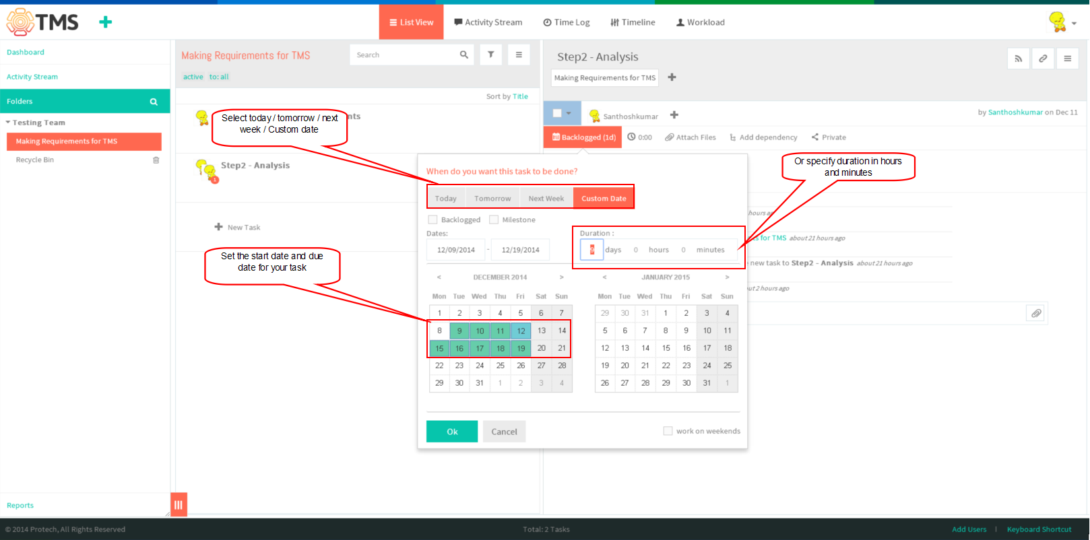Select the Next Week option

coord(546,198)
